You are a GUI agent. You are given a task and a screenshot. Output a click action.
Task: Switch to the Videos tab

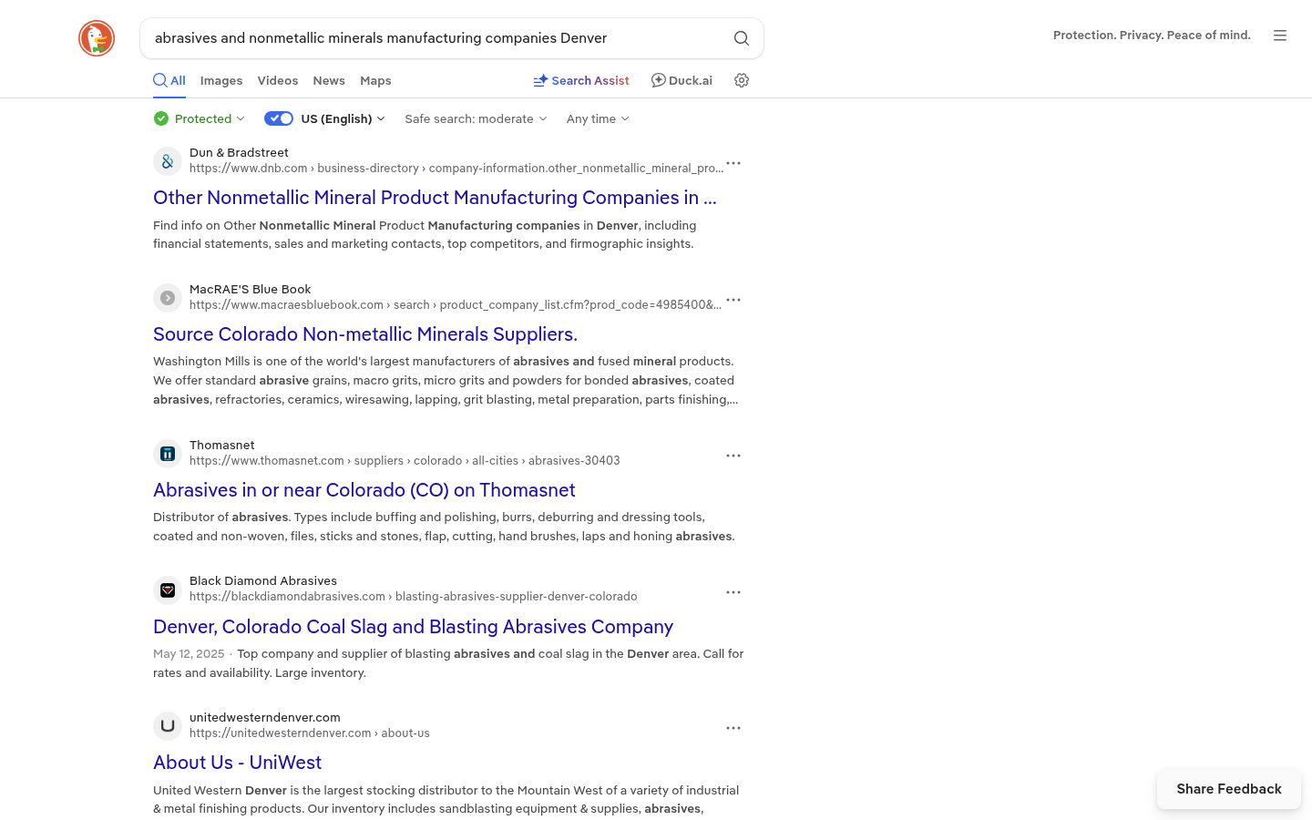[278, 80]
